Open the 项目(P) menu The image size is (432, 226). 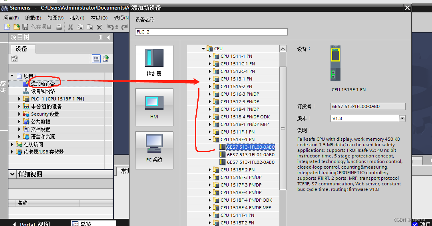[x=11, y=18]
